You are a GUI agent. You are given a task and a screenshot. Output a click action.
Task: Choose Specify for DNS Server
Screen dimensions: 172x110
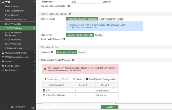tap(99, 35)
